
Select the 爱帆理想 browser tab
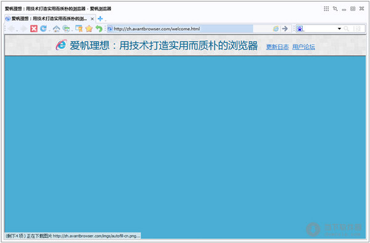click(50, 19)
